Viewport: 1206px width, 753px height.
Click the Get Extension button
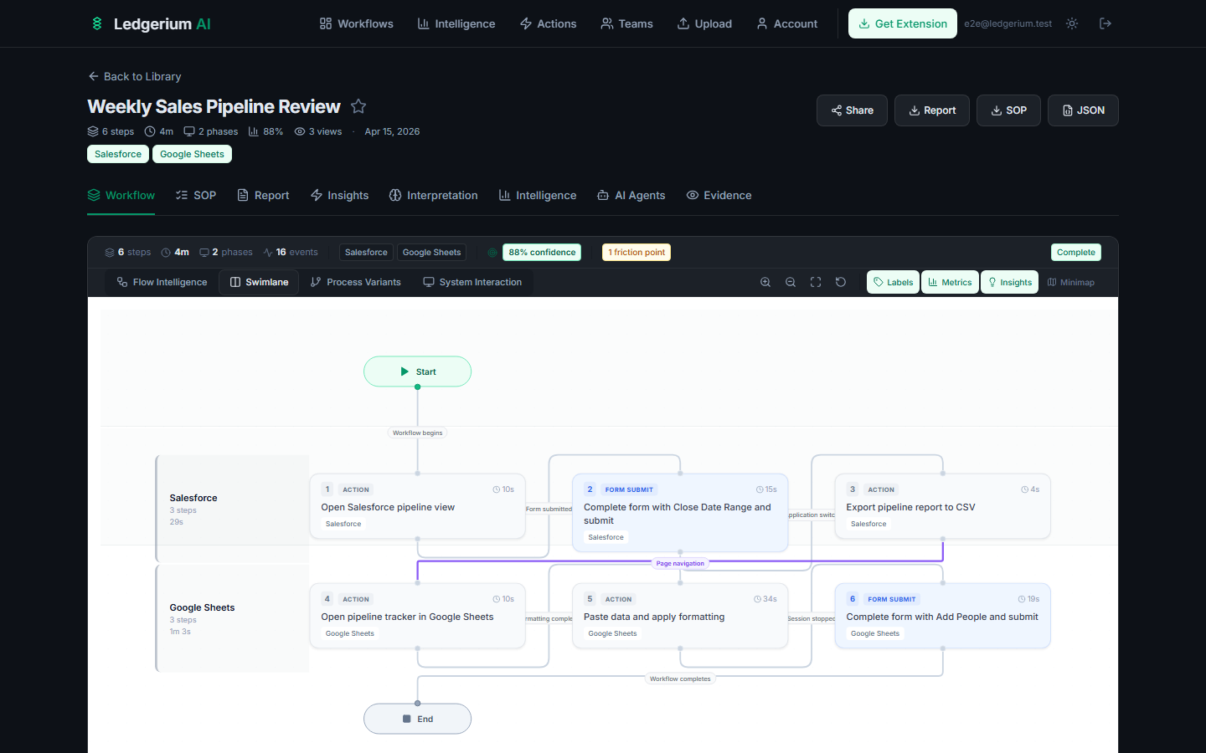(903, 23)
